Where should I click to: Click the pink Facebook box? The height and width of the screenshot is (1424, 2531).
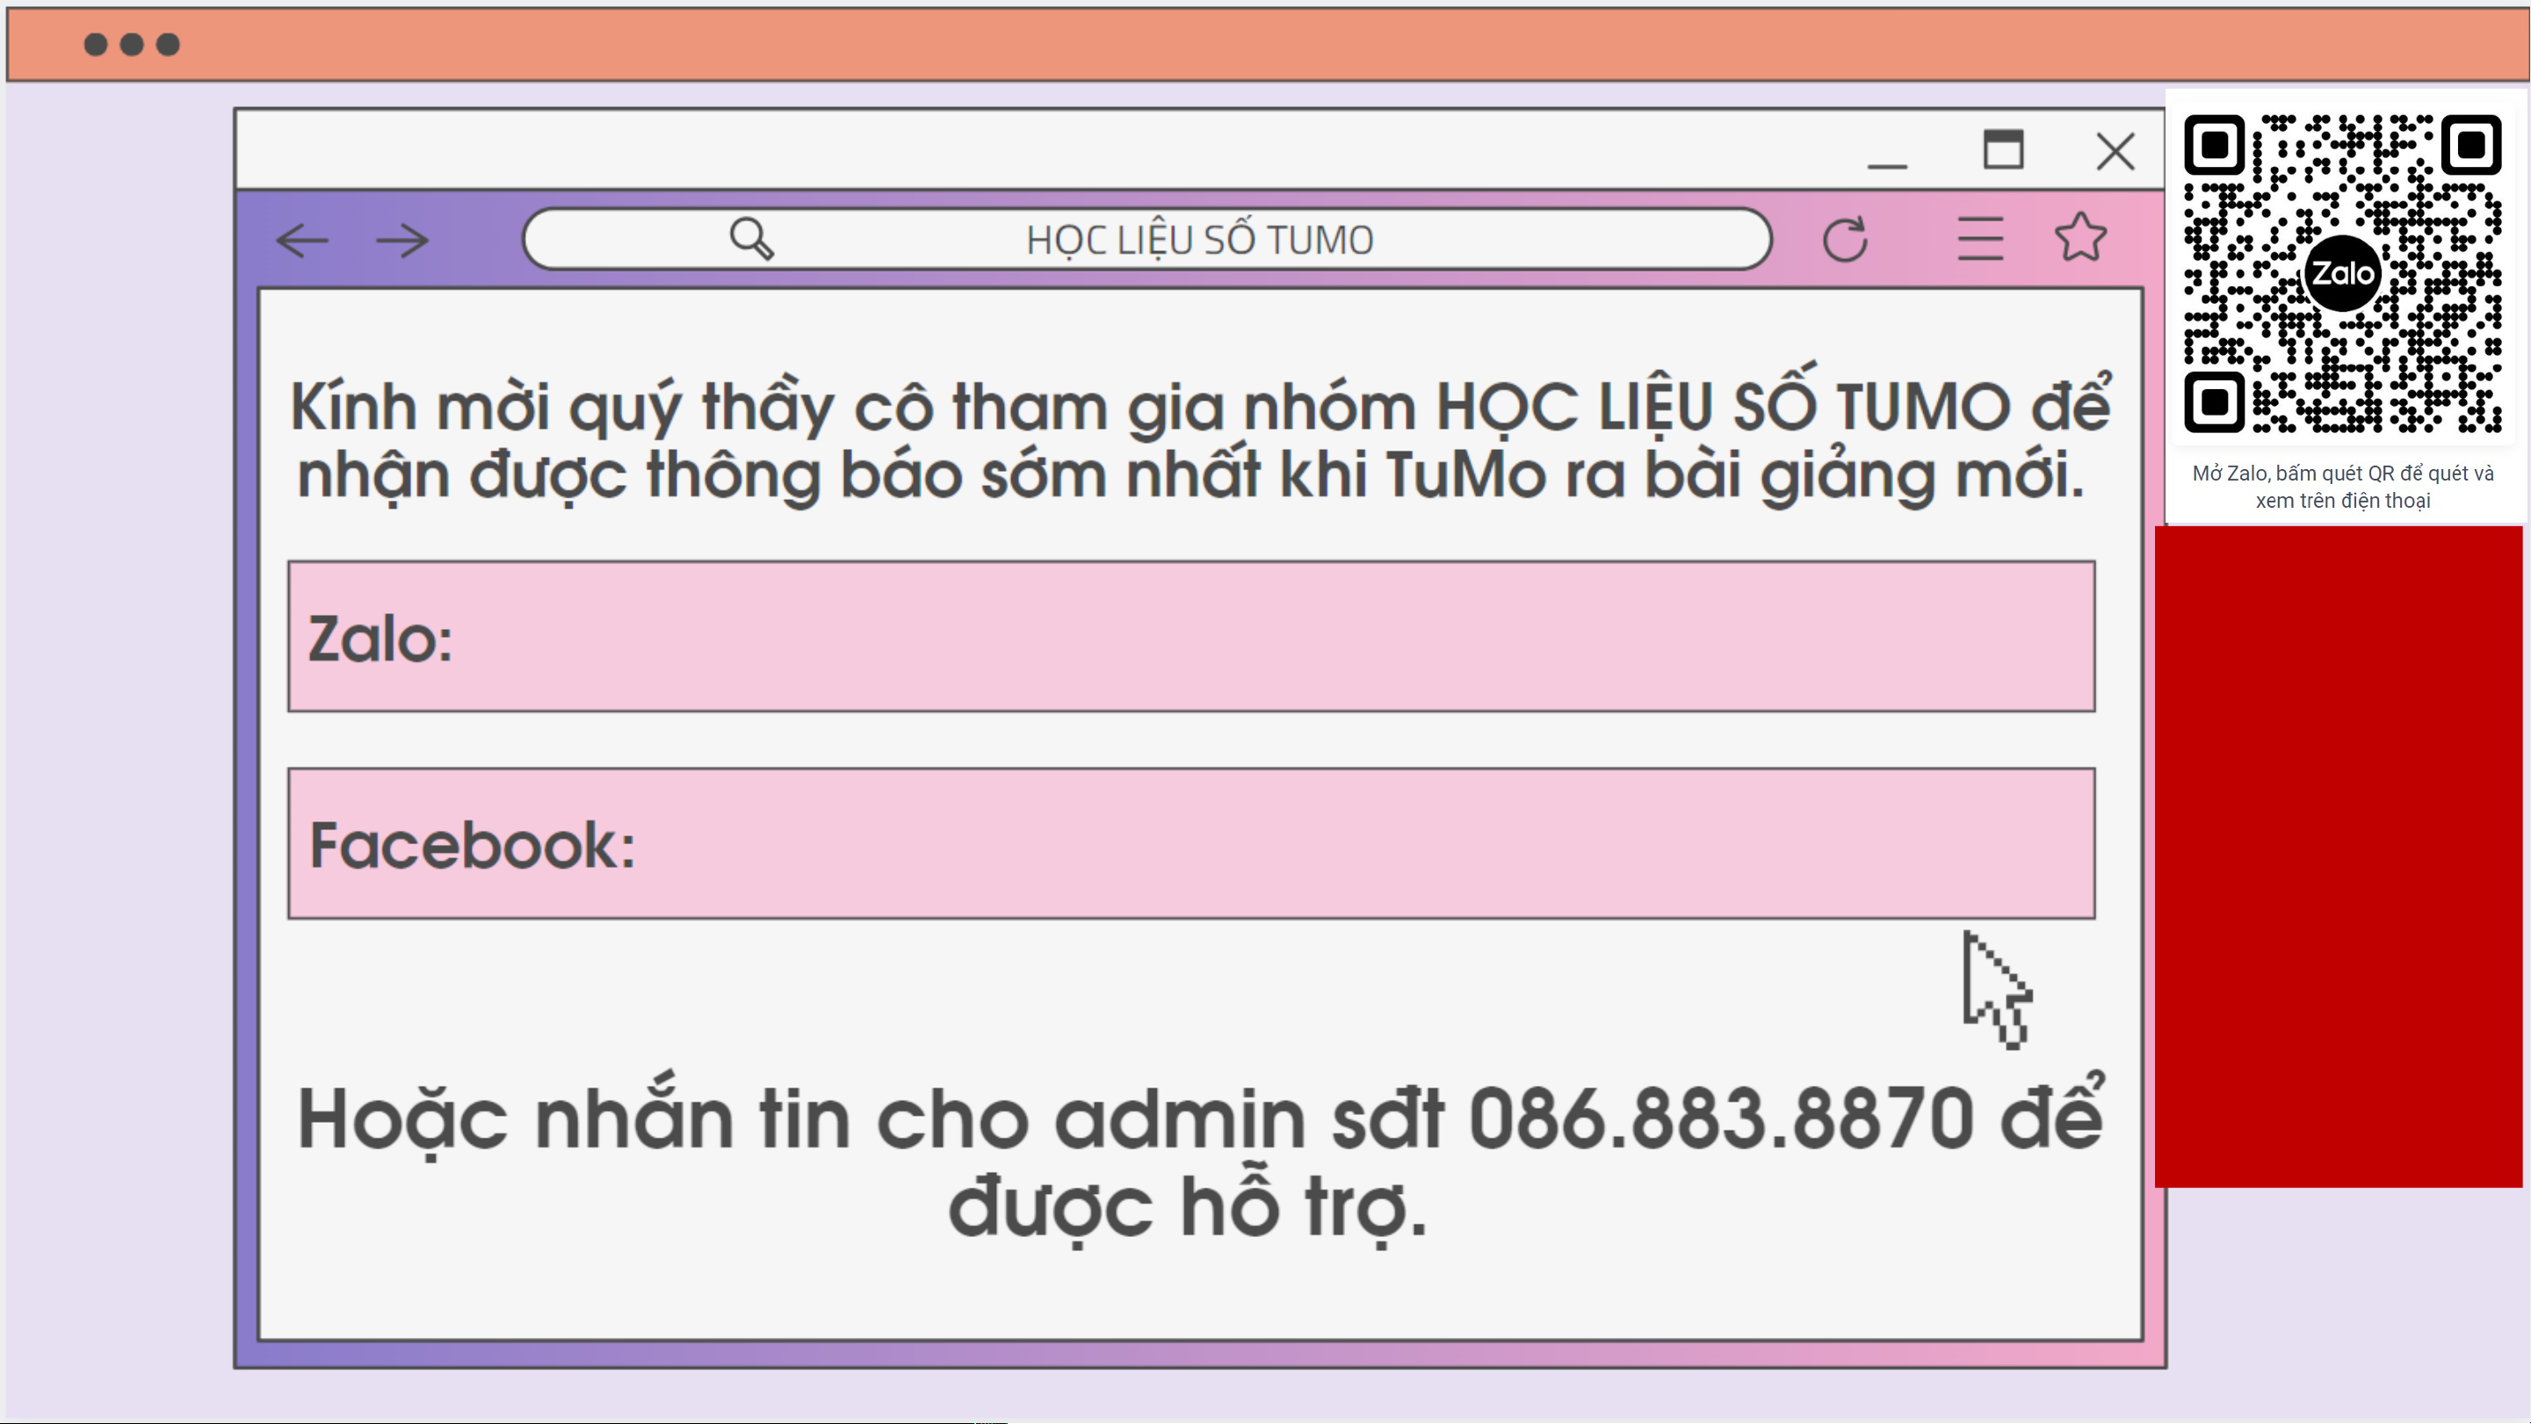coord(1191,843)
